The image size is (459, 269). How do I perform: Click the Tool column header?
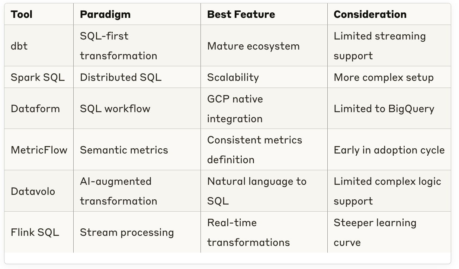click(22, 15)
